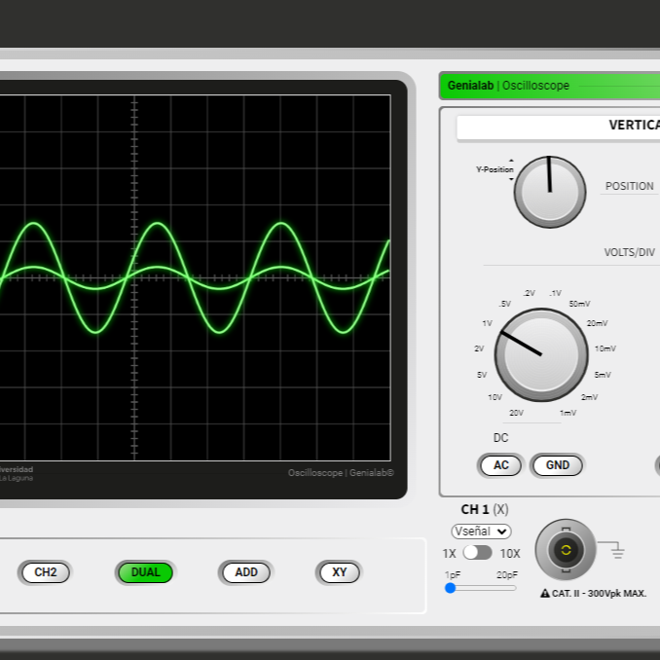Click the warning triangle next to CAT. II
Screen dimensions: 660x660
545,593
